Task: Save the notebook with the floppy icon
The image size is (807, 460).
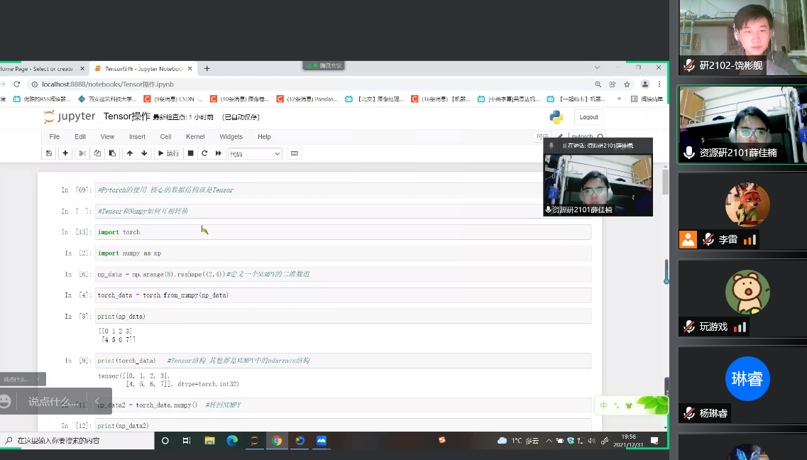Action: pos(49,153)
